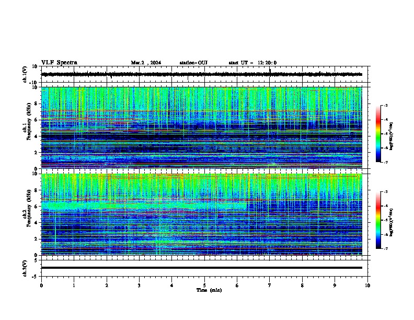Click the "5" tick label on the time axis

[204, 285]
